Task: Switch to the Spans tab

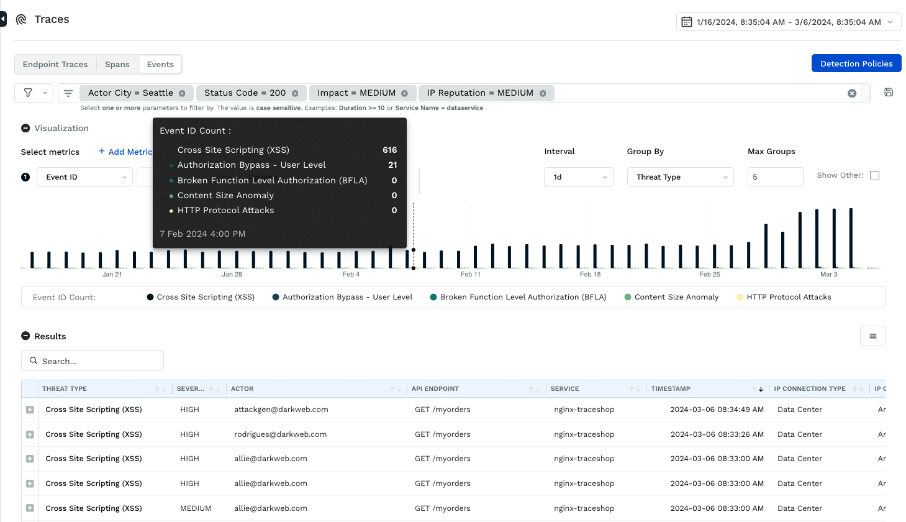Action: pos(117,65)
